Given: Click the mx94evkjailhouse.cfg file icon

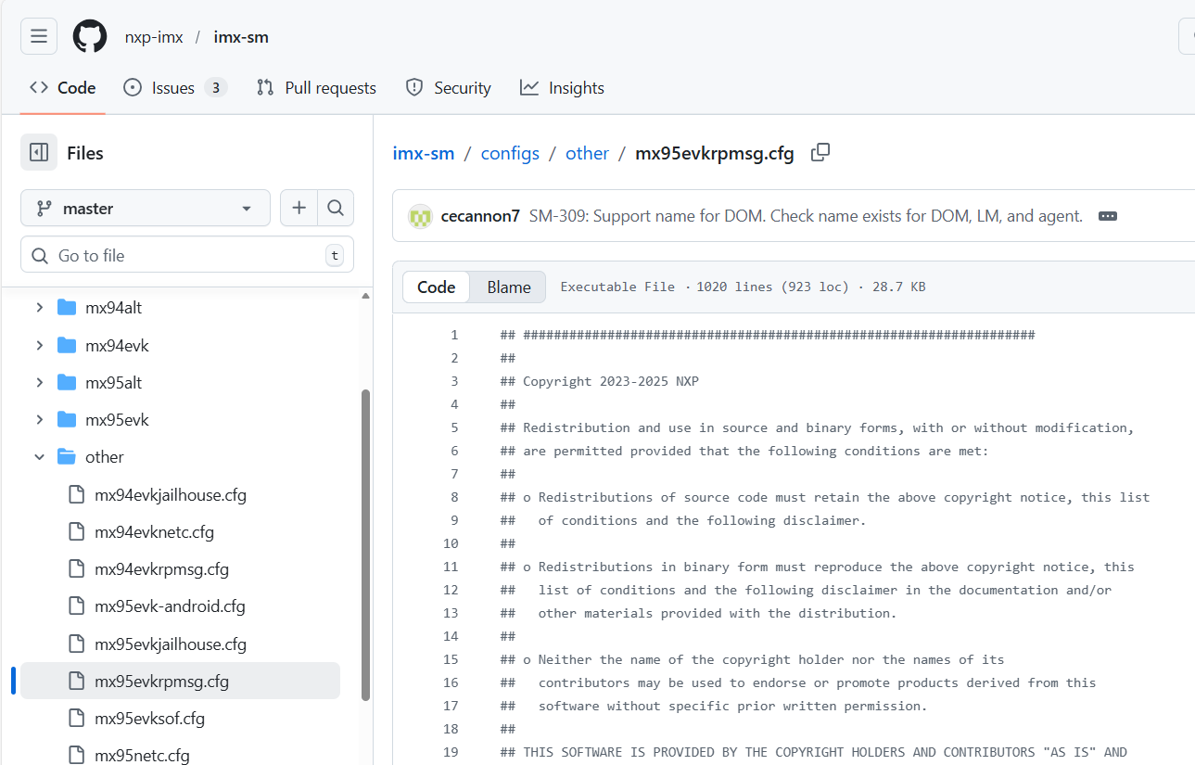Looking at the screenshot, I should 76,495.
